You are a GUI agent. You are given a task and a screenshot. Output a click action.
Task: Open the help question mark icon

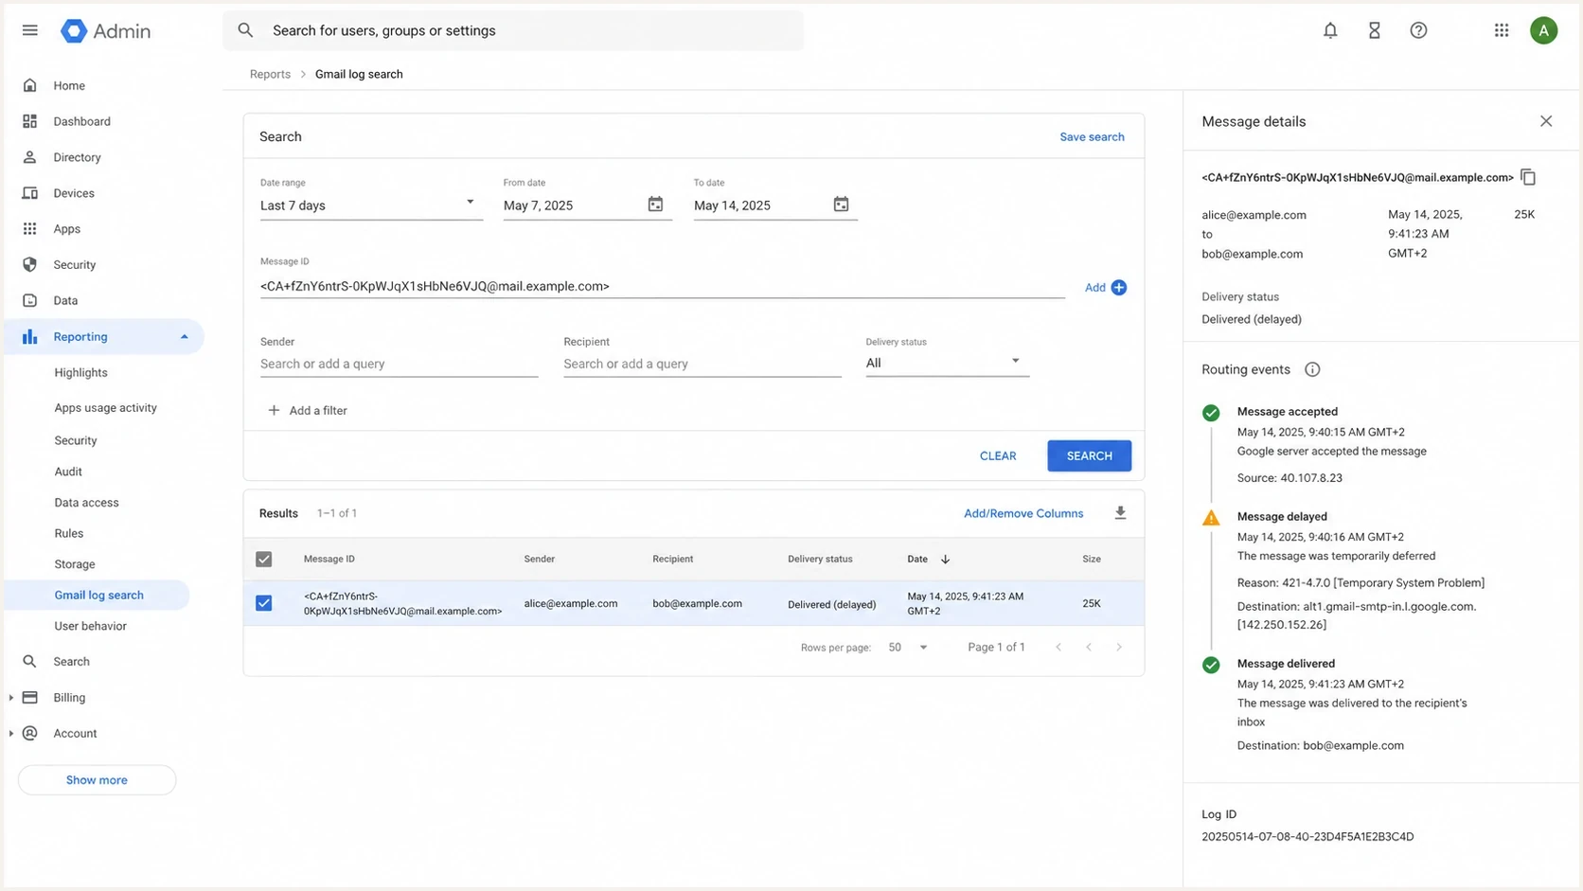(x=1418, y=30)
